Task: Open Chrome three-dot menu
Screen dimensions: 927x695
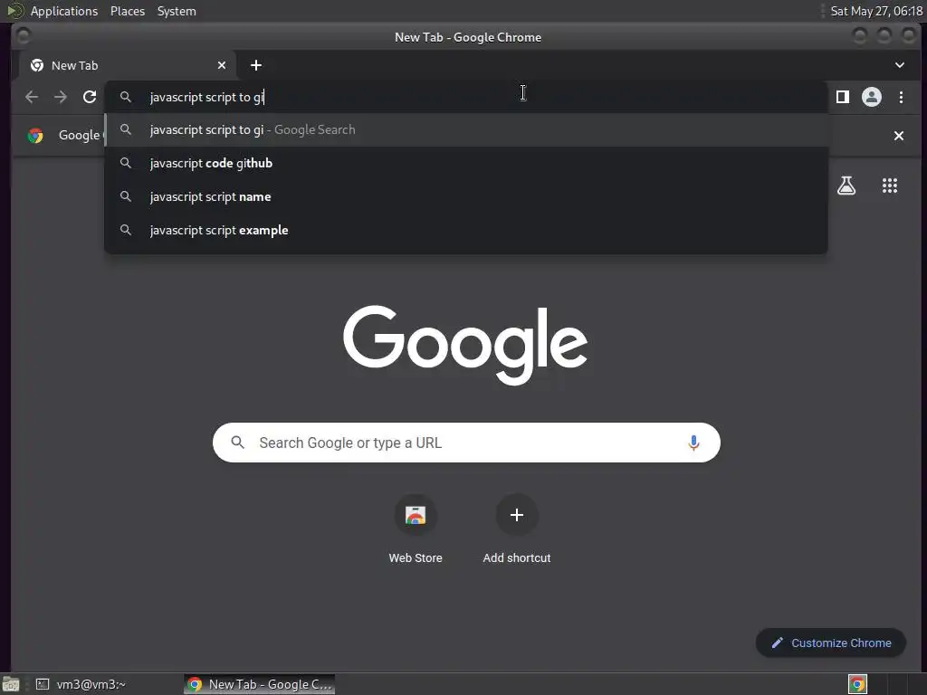Action: pos(901,97)
